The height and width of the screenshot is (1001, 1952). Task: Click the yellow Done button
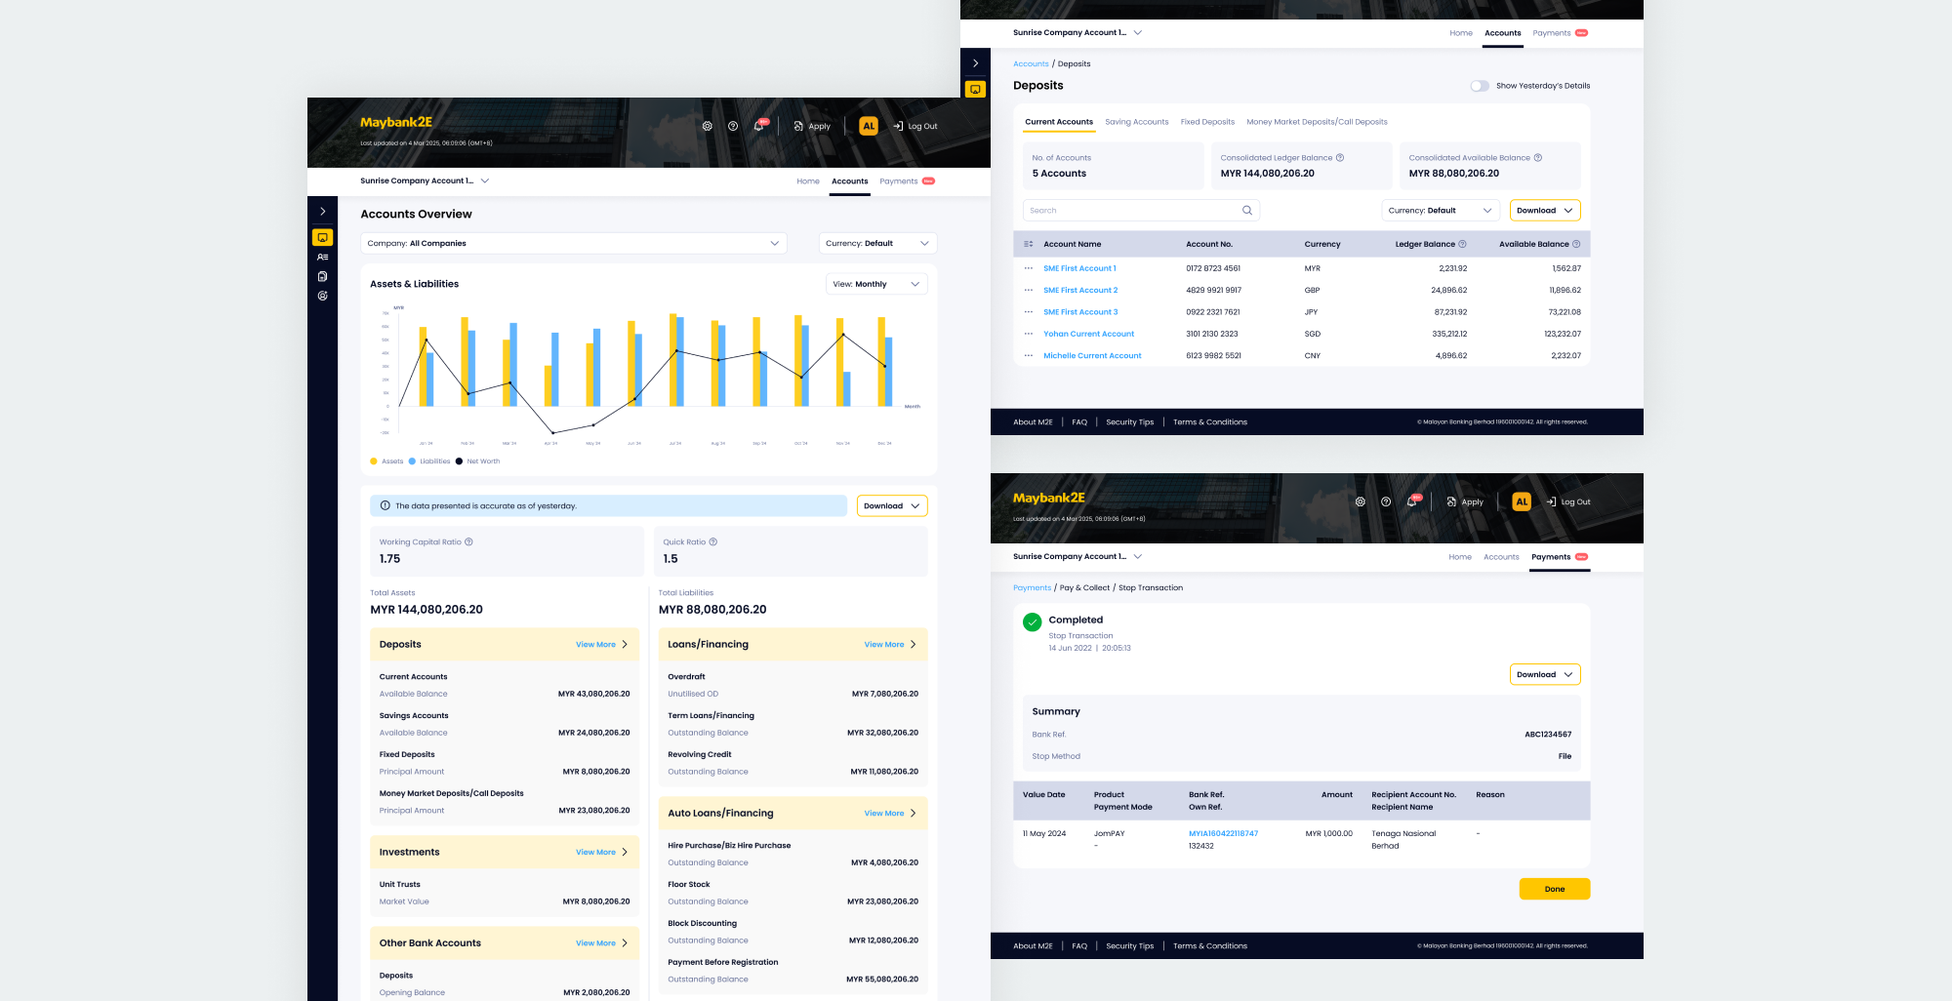tap(1555, 889)
